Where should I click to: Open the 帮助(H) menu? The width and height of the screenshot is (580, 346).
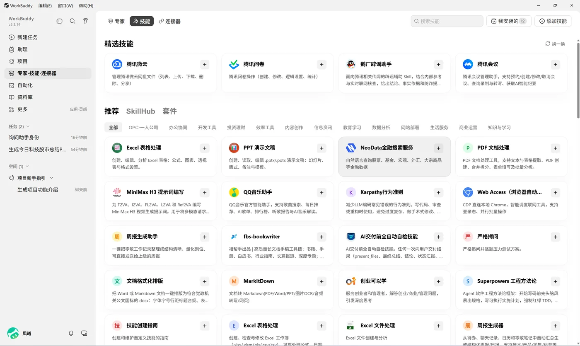click(x=86, y=6)
